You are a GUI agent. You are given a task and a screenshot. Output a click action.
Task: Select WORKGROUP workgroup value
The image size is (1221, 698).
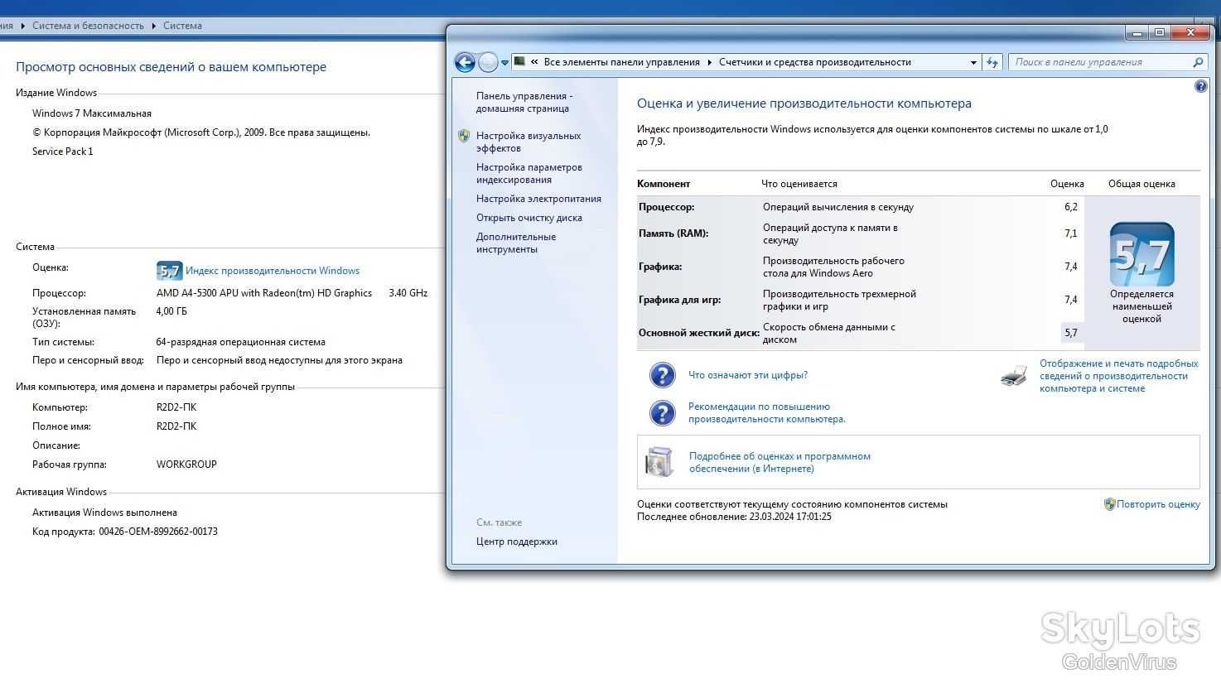click(186, 465)
